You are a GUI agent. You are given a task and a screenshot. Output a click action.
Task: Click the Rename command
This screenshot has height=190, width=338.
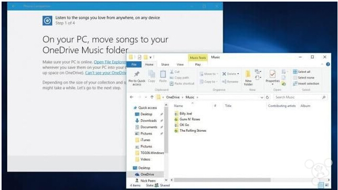coord(230,81)
